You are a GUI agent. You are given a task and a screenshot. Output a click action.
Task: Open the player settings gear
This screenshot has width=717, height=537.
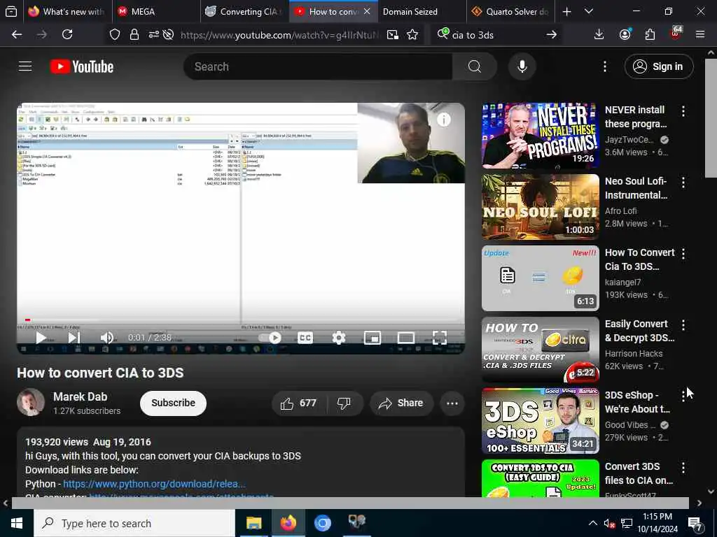coord(338,338)
